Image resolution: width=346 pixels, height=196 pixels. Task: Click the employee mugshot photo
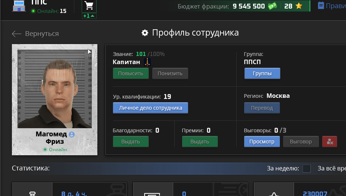click(x=55, y=89)
